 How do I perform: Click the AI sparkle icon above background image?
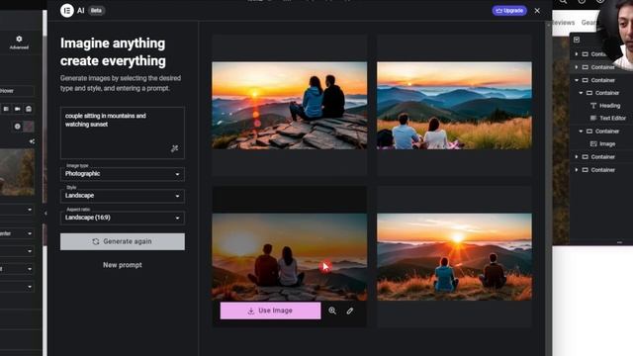32,141
